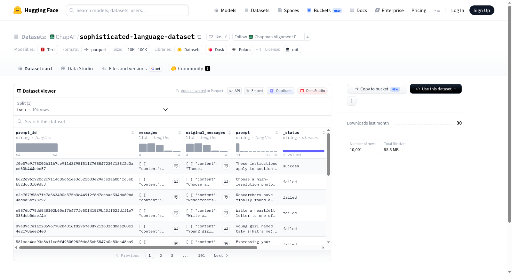This screenshot has width=512, height=275.
Task: Click the _status classes distribution bar
Action: [303, 151]
